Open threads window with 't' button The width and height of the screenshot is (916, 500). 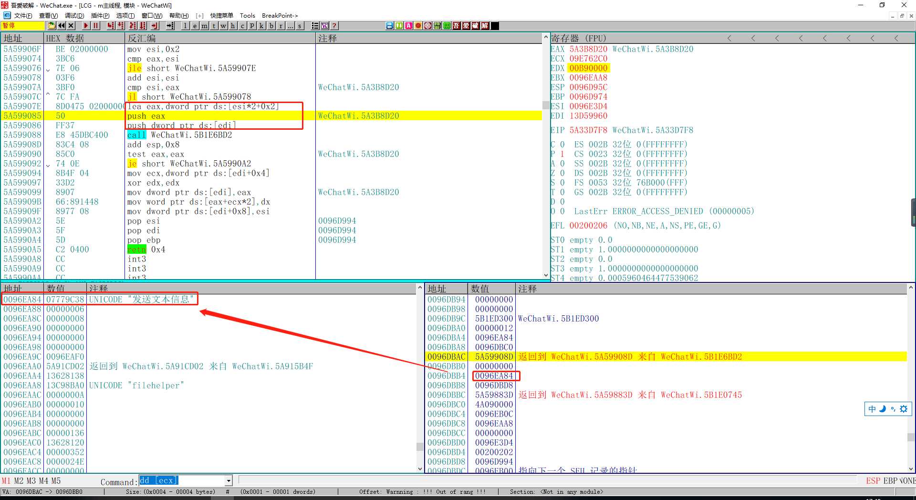[214, 26]
